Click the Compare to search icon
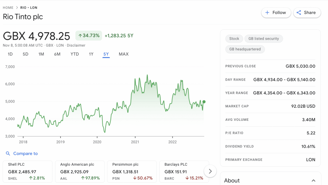The height and width of the screenshot is (185, 328). coord(8,154)
